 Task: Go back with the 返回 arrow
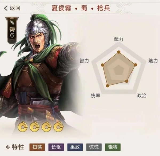(12, 8)
